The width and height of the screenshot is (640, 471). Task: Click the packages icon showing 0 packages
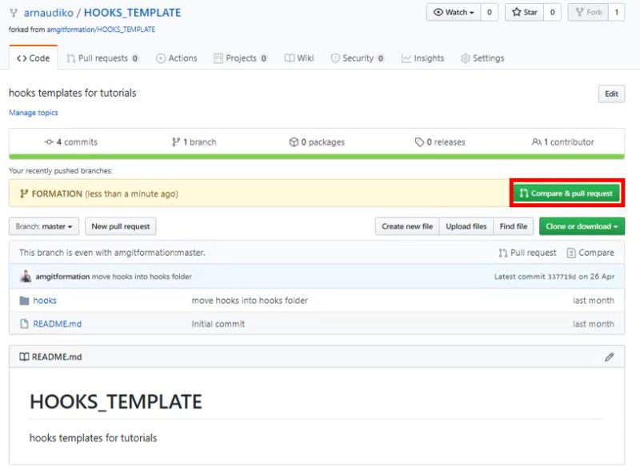[x=294, y=142]
